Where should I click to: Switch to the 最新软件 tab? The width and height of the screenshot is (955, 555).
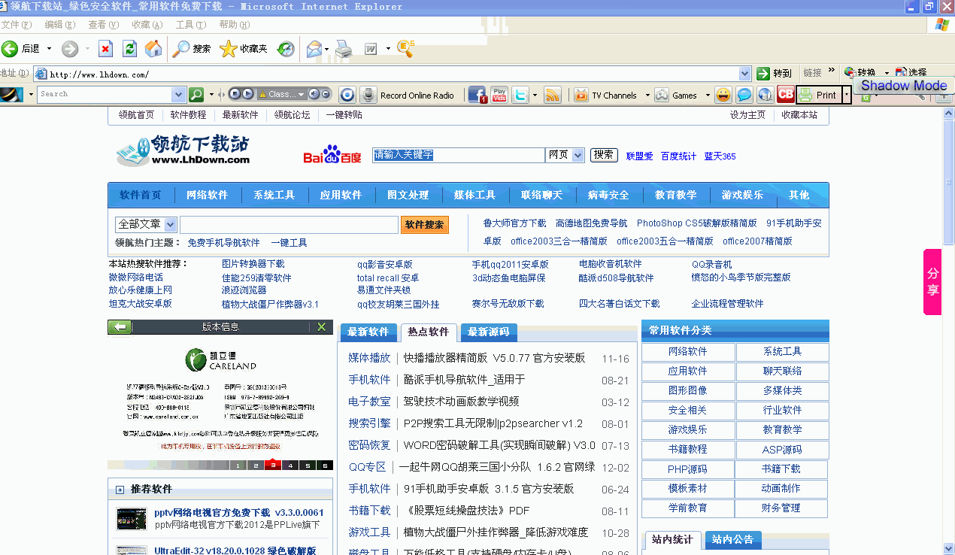tap(368, 332)
